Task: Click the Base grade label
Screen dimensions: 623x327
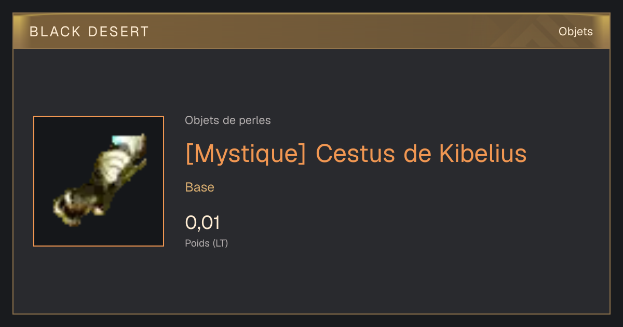Action: [200, 187]
